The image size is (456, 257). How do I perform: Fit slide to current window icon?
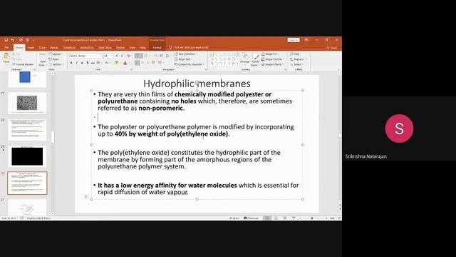(339, 218)
